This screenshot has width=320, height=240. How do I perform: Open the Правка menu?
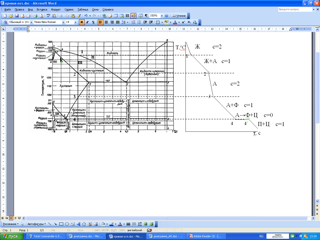pos(19,9)
